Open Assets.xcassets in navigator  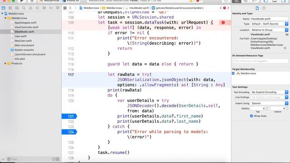click(x=24, y=50)
